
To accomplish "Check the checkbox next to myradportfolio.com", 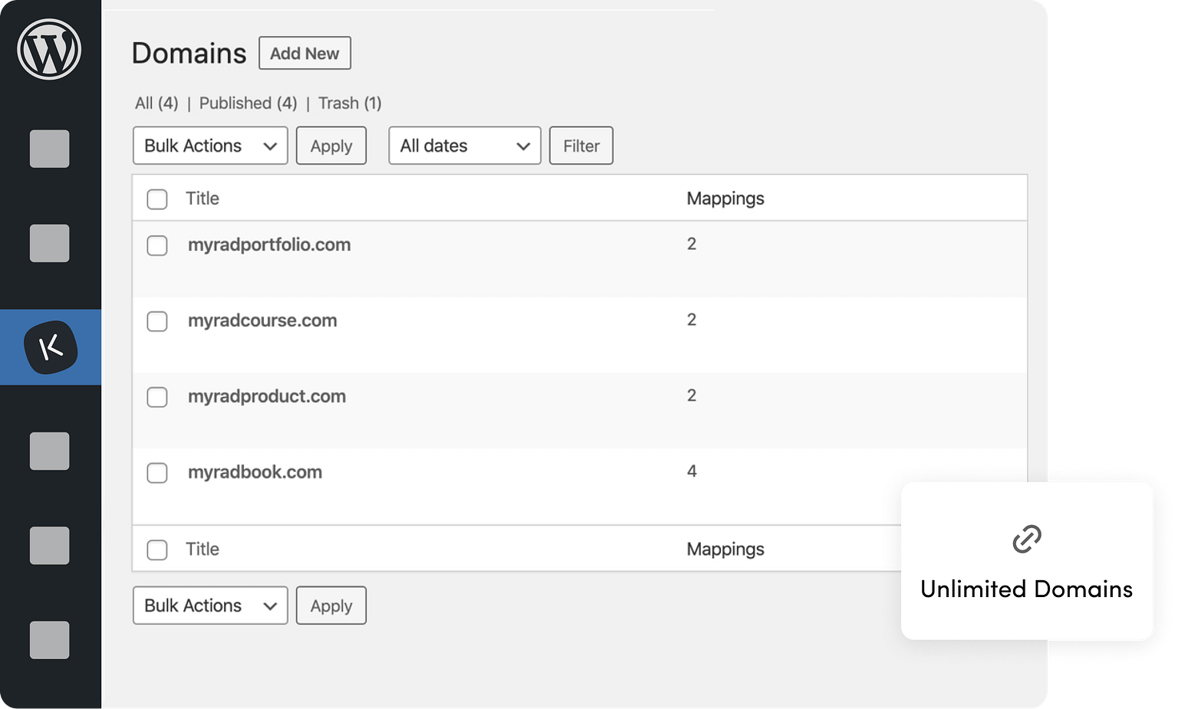I will (x=156, y=245).
